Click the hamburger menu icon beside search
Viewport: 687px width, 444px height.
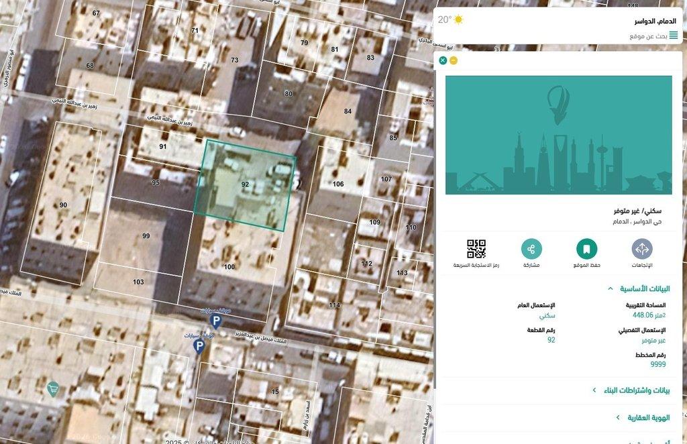(673, 36)
